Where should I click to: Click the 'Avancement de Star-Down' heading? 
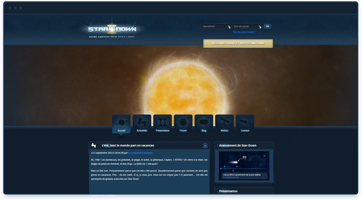[238, 145]
